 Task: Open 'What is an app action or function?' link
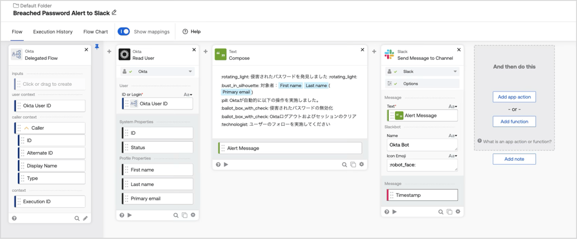[514, 141]
